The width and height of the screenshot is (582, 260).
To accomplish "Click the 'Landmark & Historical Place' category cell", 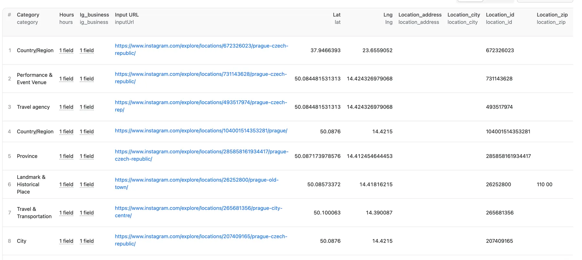I will tap(31, 184).
